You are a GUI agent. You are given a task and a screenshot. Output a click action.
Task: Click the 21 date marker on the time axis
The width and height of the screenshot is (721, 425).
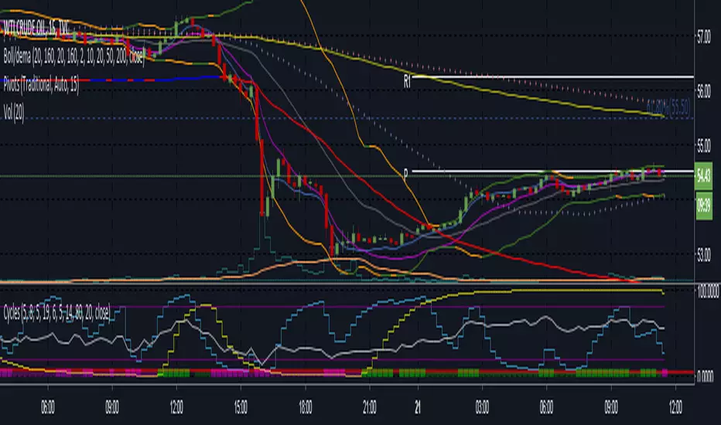(x=418, y=407)
